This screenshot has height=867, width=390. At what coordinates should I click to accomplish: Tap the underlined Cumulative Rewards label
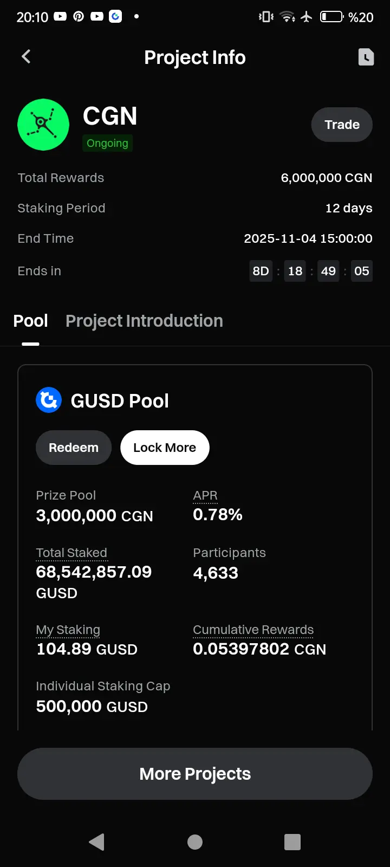click(x=253, y=630)
